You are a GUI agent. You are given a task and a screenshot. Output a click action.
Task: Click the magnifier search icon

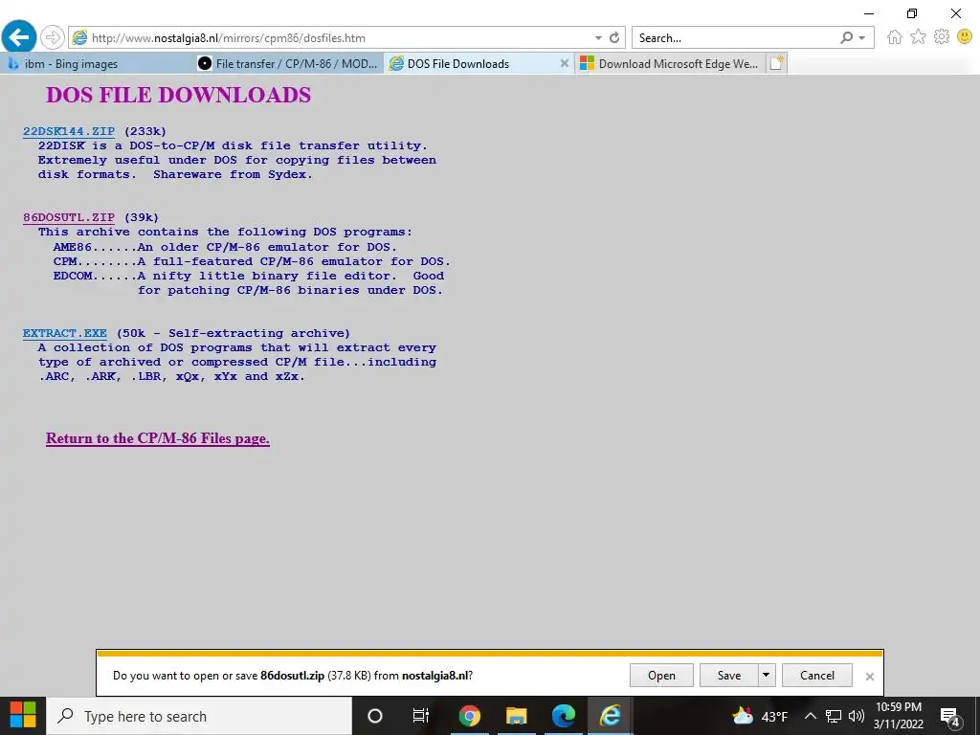[x=846, y=37]
